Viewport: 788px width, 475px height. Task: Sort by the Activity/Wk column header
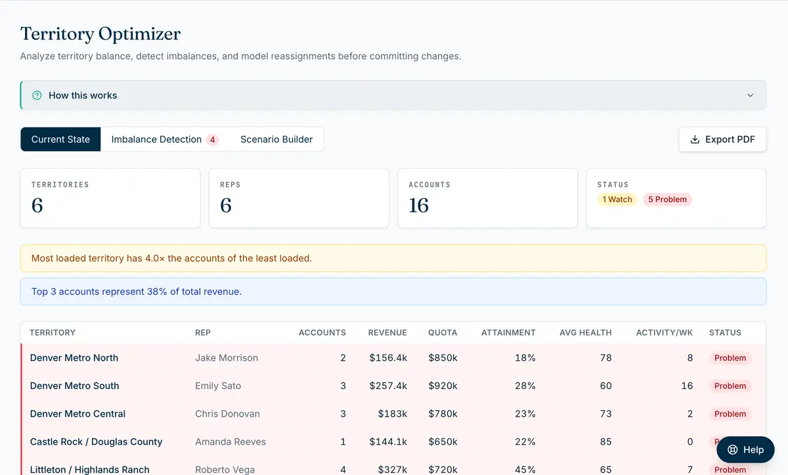point(665,333)
